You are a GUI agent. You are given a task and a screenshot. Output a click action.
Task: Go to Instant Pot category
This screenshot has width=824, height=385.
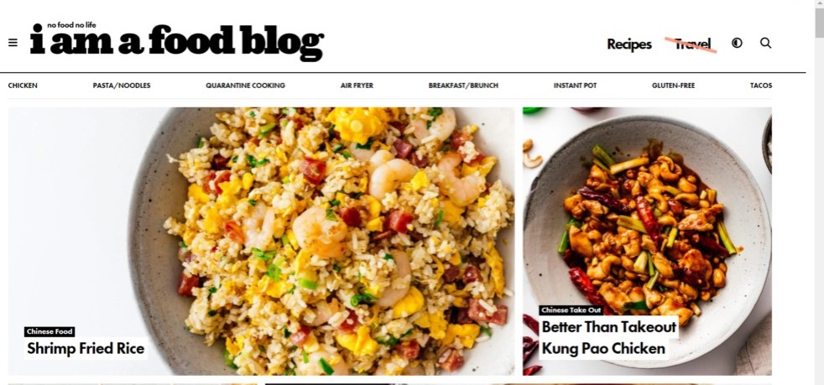coord(575,85)
